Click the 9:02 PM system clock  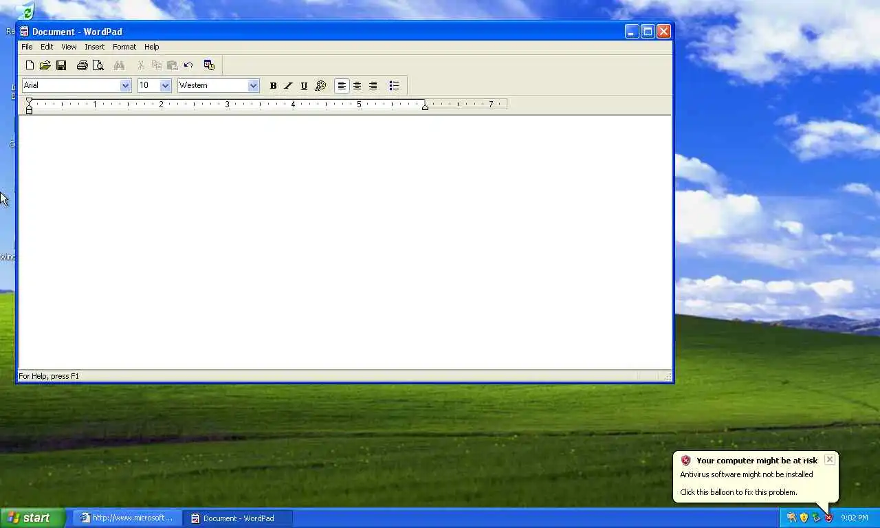(855, 518)
